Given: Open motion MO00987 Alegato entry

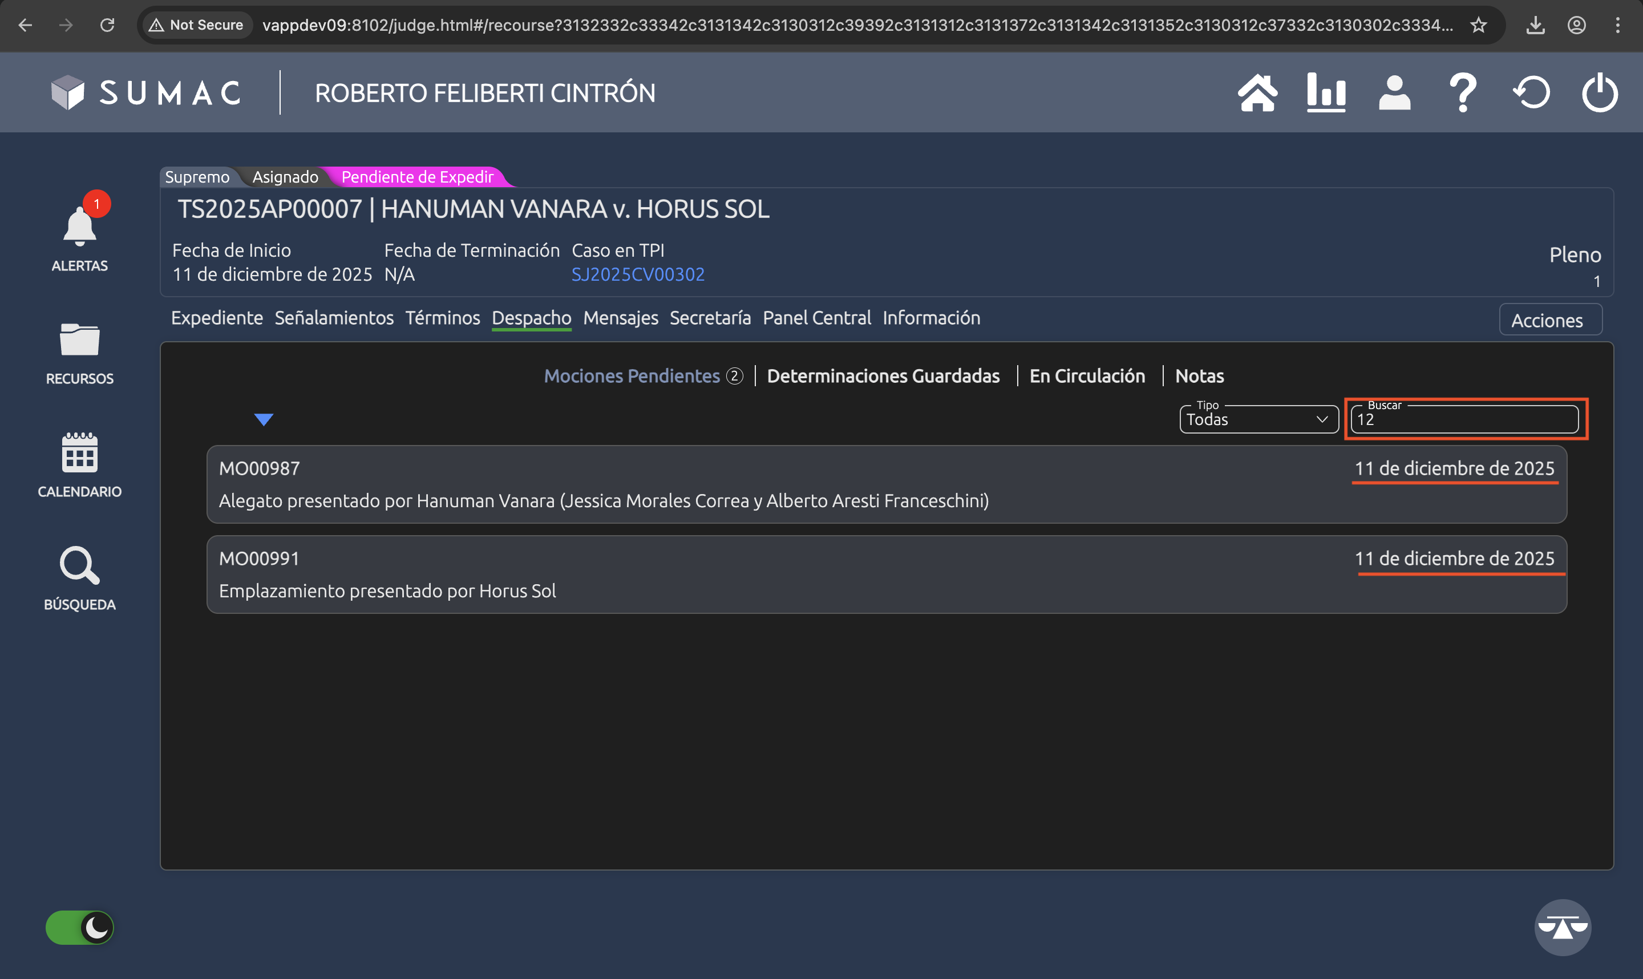Looking at the screenshot, I should tap(887, 484).
